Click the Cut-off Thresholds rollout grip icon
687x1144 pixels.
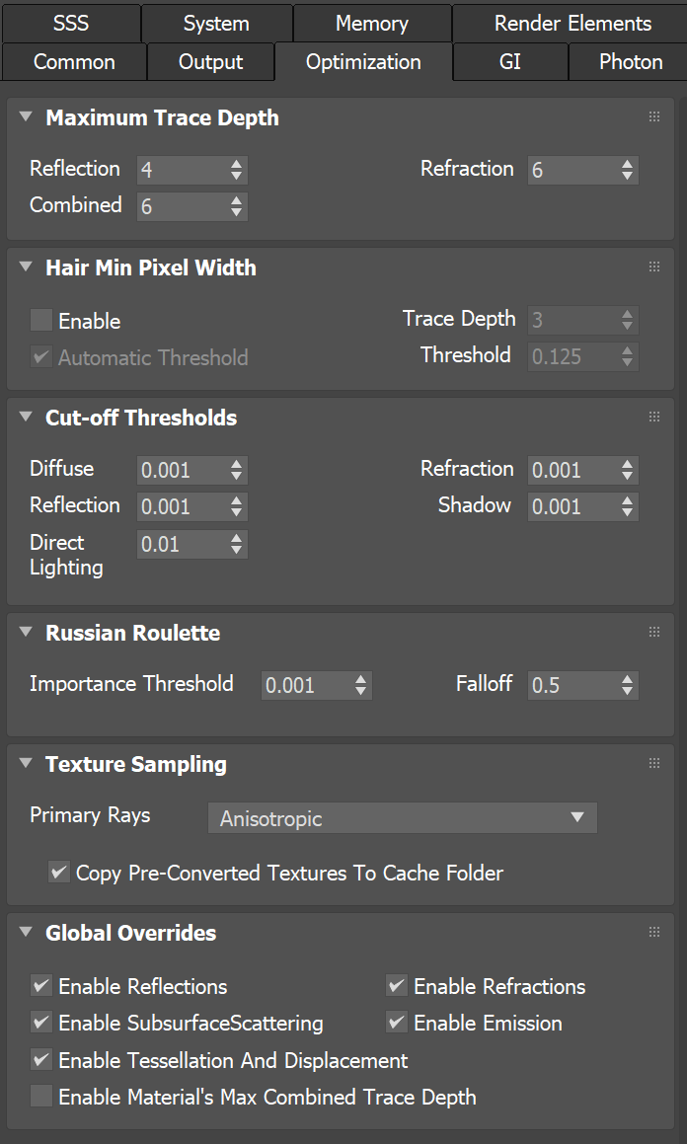(x=654, y=417)
